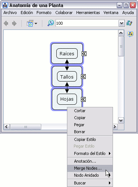Image resolution: width=138 pixels, height=187 pixels.
Task: Expand the Formato del Estilo submenu
Action: (90, 153)
